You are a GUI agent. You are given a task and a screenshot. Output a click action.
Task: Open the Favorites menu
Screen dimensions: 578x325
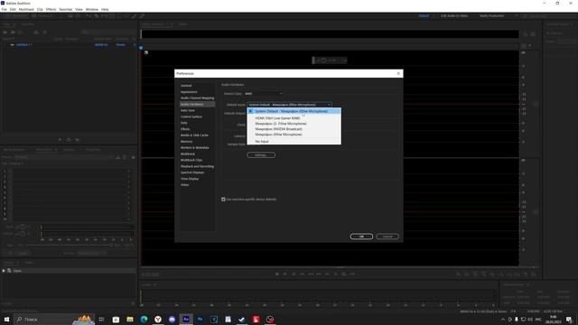tap(66, 9)
